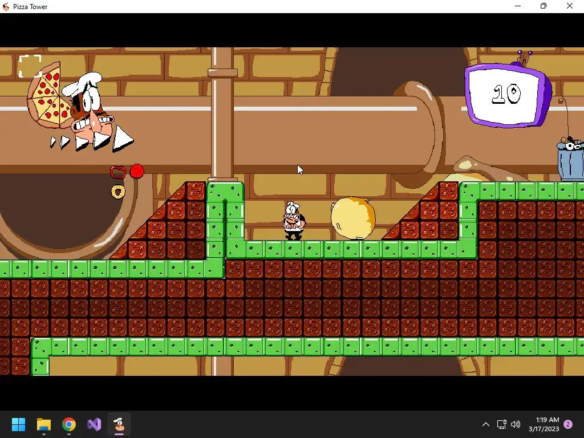This screenshot has width=584, height=438.
Task: Pick the yellow pineapple ring collectible
Action: click(x=118, y=192)
